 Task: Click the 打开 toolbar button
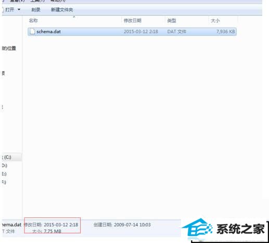click(9, 9)
